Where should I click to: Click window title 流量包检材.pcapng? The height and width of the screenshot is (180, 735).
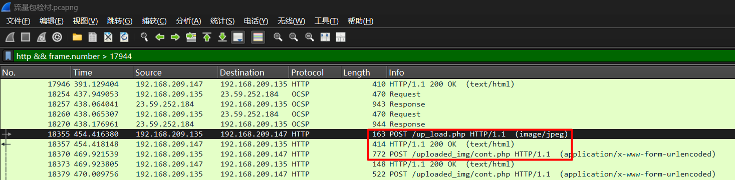(46, 7)
